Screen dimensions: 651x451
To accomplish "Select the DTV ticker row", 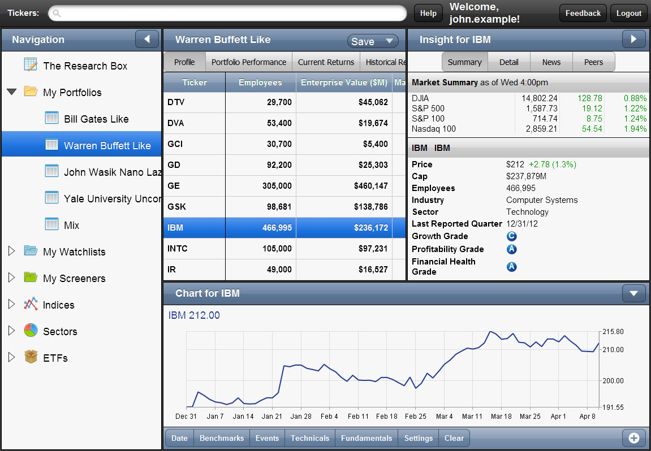I will [284, 102].
